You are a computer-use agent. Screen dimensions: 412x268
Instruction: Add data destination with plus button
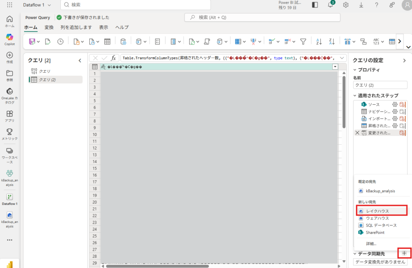point(404,253)
